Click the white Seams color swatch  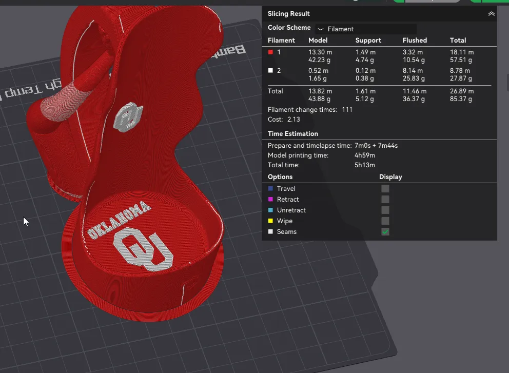coord(270,231)
